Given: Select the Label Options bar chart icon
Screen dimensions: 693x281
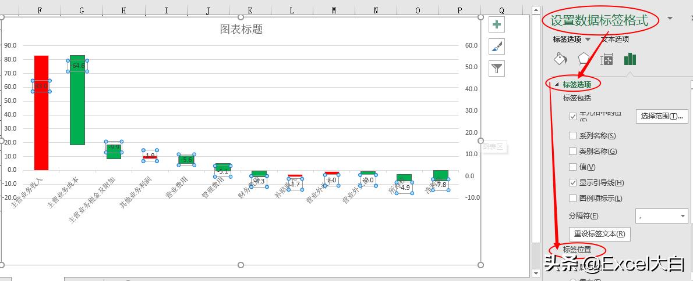Looking at the screenshot, I should (x=630, y=59).
